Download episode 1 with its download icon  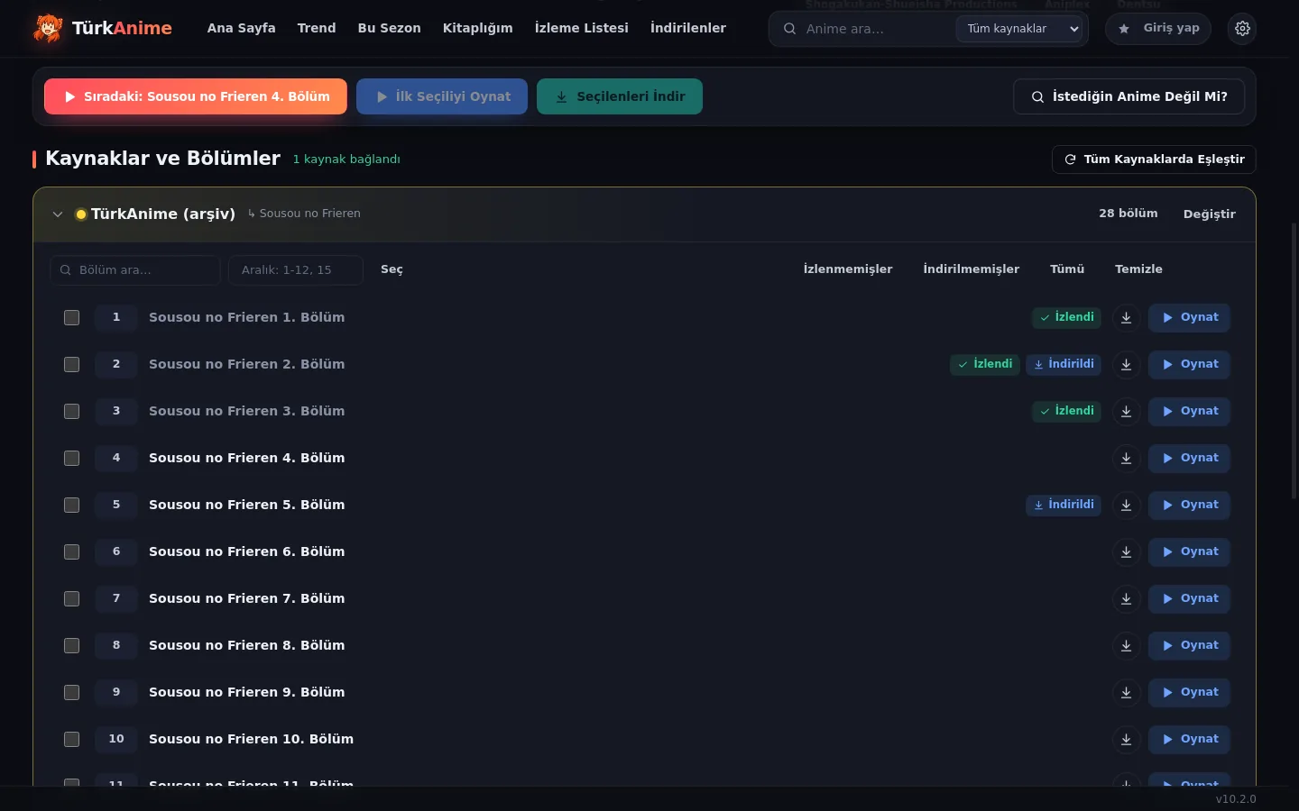tap(1126, 317)
